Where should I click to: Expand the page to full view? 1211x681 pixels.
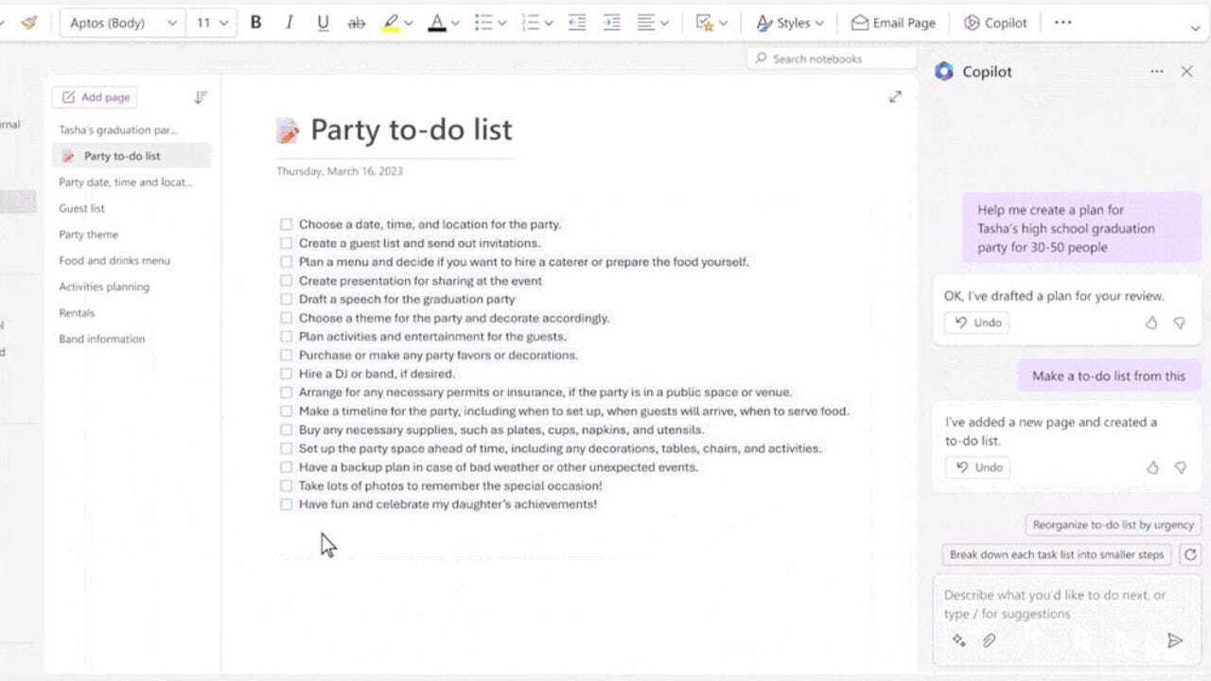895,96
